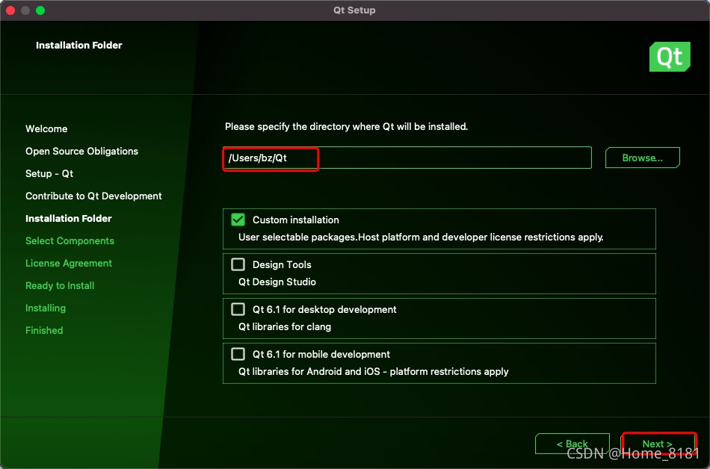
Task: Click the Installation Folder page heading
Action: 78,46
